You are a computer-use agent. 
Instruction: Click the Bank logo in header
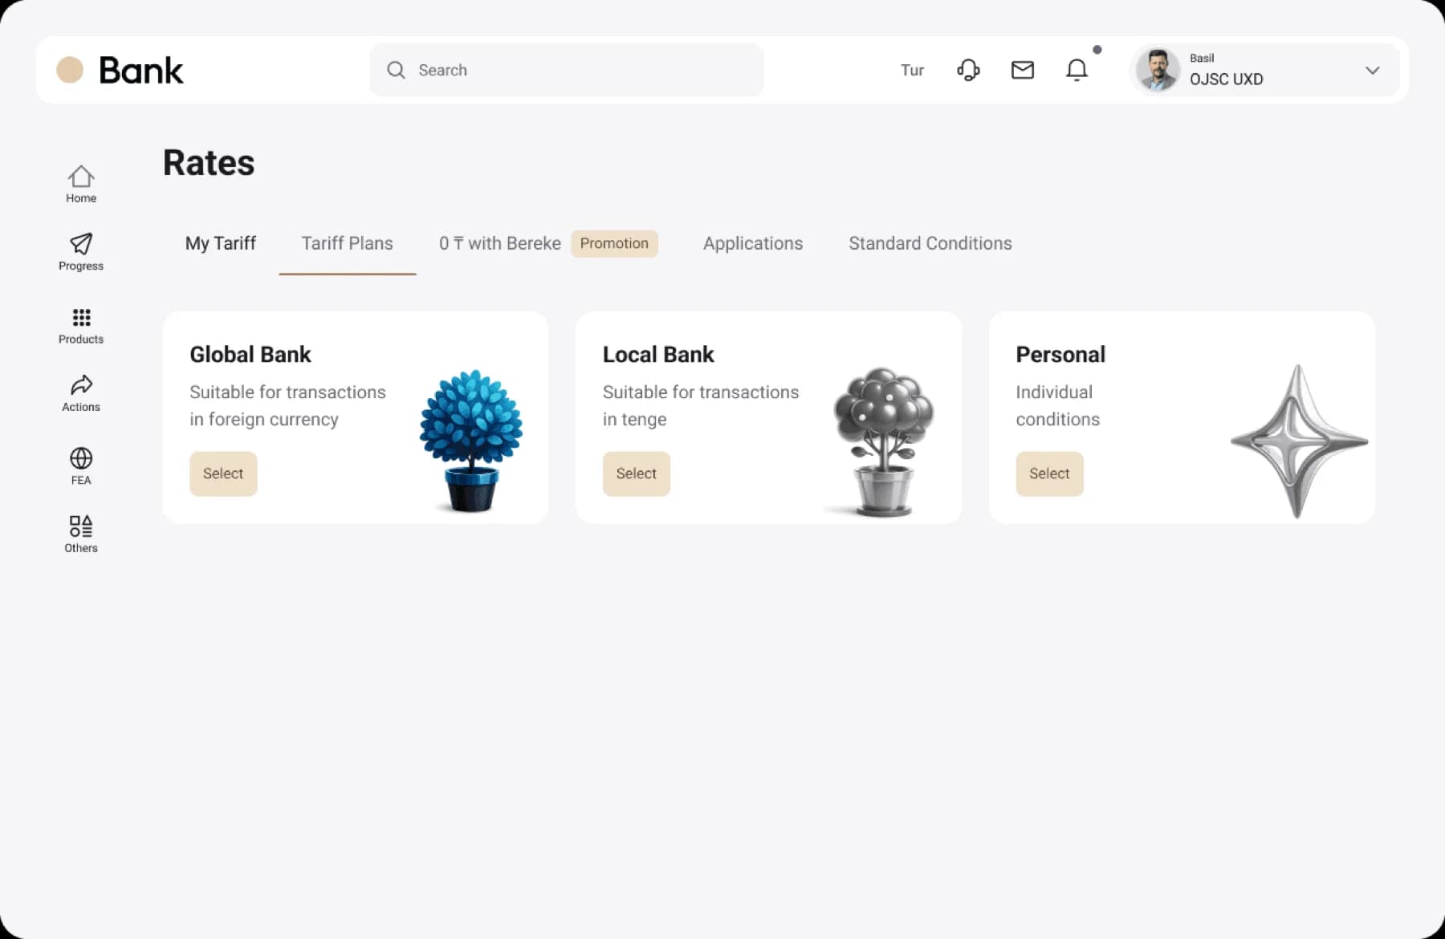pos(120,70)
